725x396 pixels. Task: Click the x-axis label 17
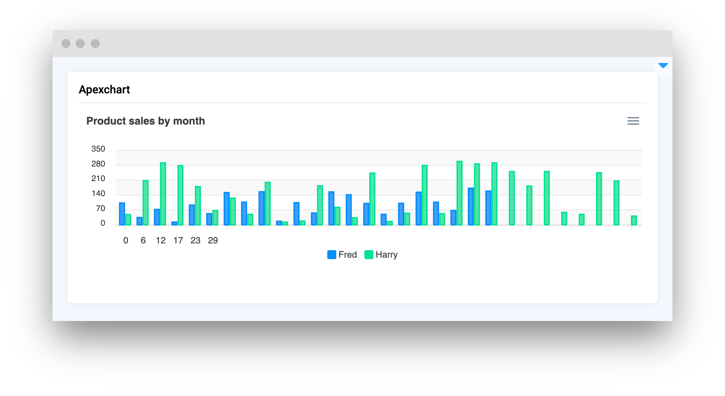pyautogui.click(x=178, y=240)
